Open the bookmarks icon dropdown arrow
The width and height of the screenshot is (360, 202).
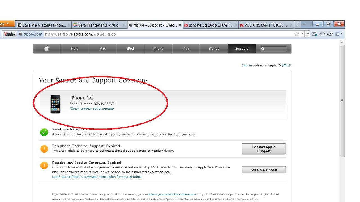342,34
